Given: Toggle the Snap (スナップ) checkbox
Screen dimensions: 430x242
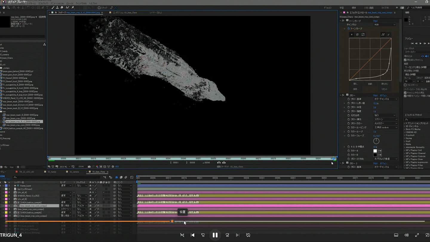Looking at the screenshot, I should (99, 8).
